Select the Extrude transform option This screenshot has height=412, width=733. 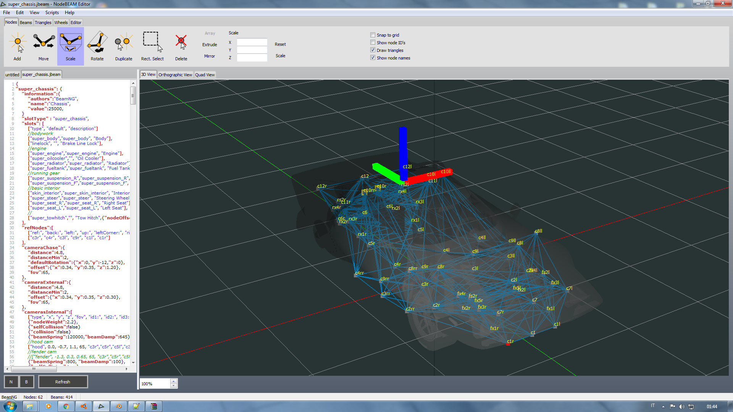[x=210, y=45]
